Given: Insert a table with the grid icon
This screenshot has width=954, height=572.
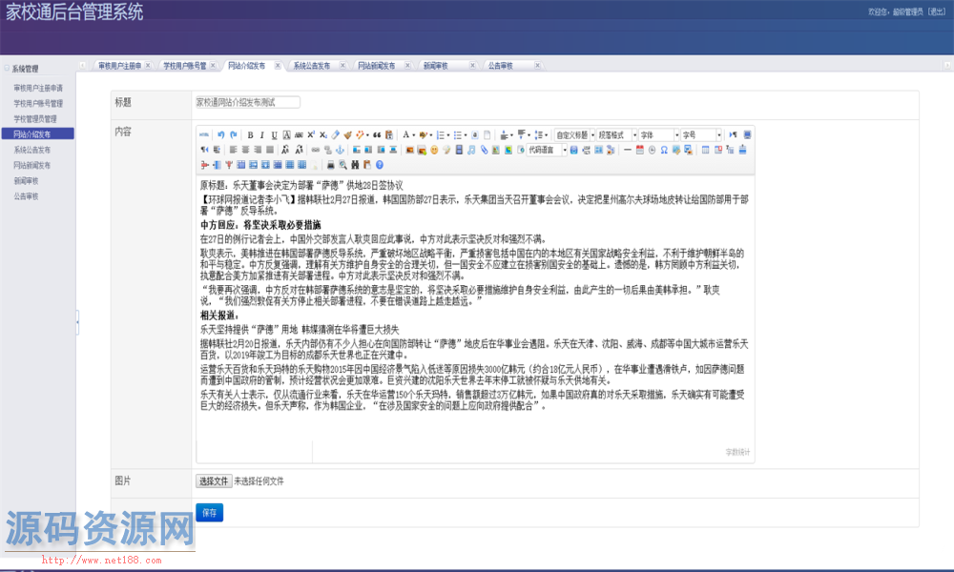Looking at the screenshot, I should [705, 150].
